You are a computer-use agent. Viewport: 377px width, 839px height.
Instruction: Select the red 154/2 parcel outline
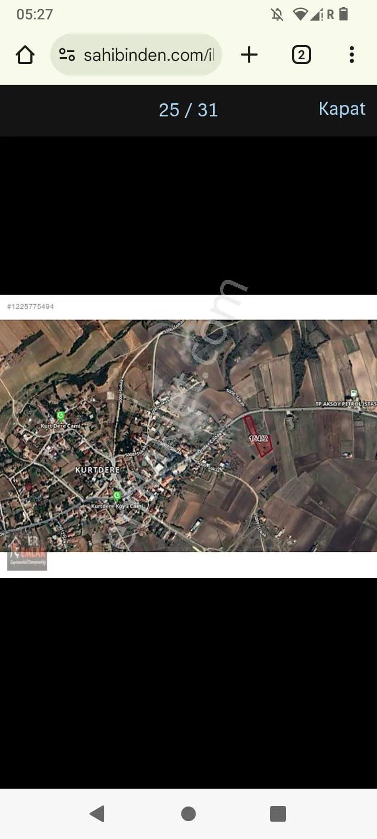[258, 436]
